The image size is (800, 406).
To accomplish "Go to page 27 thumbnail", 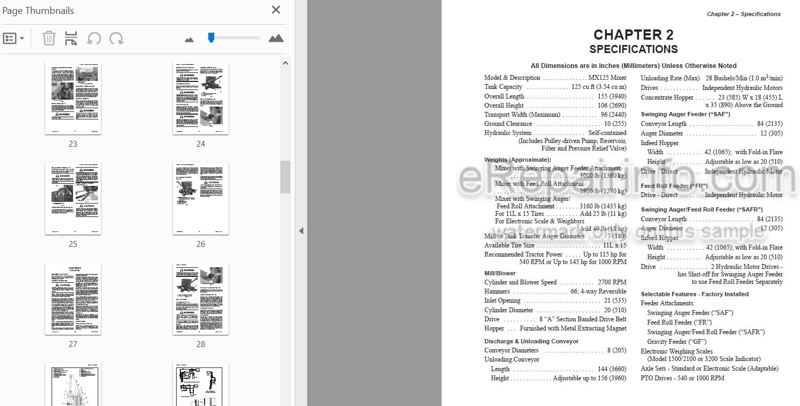I will (x=73, y=299).
